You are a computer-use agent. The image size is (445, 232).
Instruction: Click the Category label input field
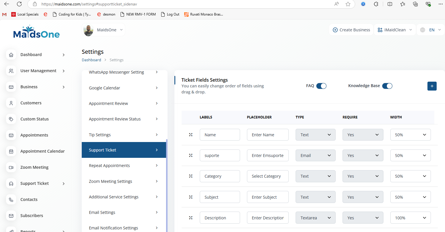point(220,176)
